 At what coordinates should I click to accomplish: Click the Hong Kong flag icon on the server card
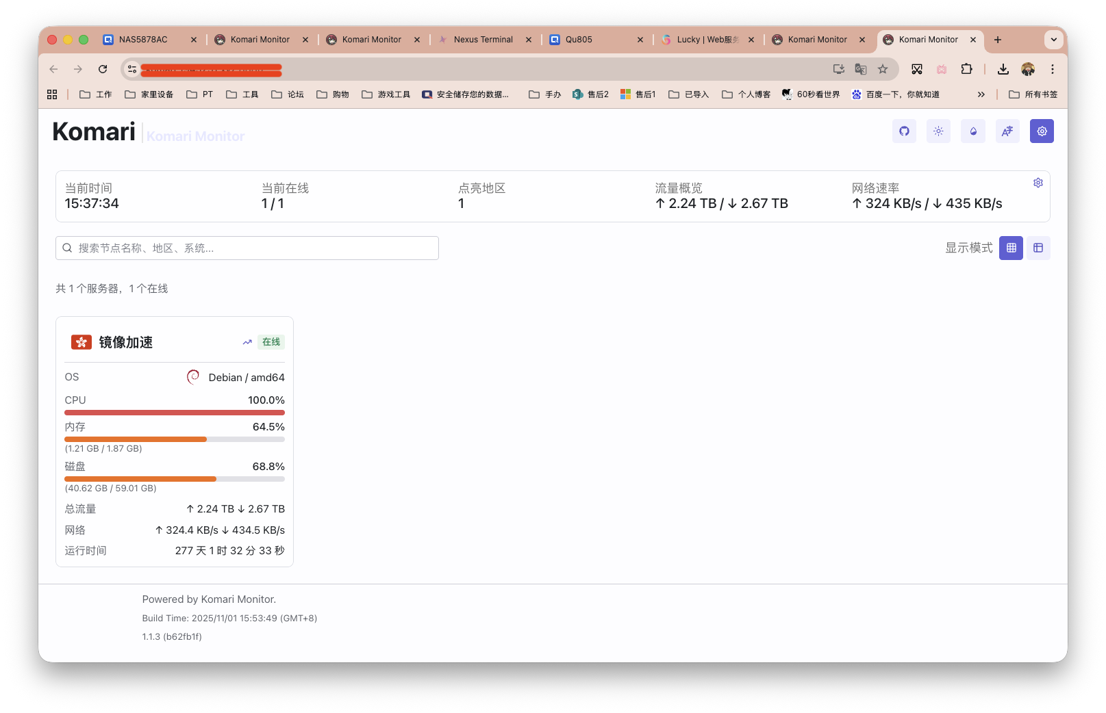pos(81,341)
